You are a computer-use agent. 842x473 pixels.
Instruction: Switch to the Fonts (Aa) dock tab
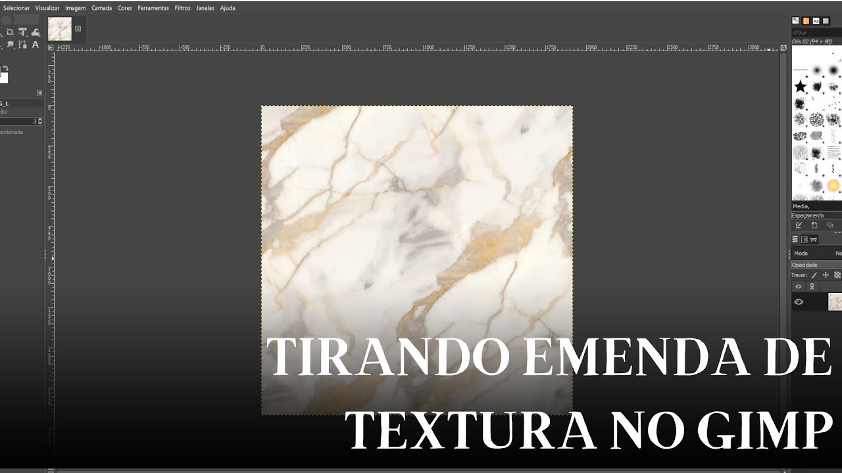click(x=816, y=20)
